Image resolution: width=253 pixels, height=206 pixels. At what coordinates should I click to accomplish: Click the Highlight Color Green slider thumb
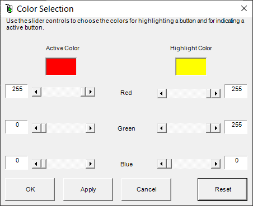pyautogui.click(x=209, y=128)
